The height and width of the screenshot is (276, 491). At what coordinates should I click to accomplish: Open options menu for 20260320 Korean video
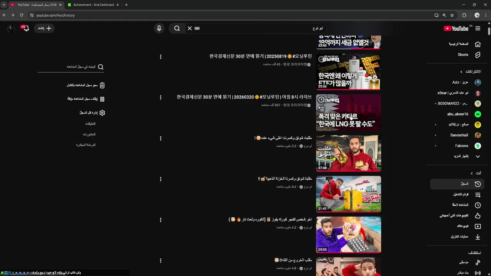(160, 98)
